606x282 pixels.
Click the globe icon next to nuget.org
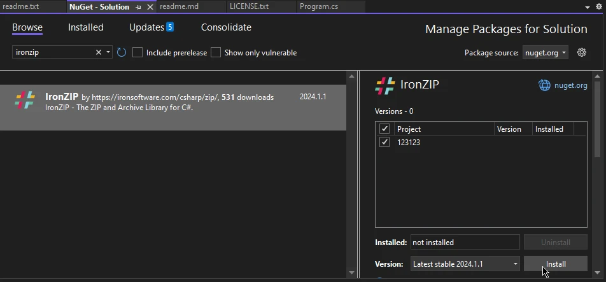544,85
